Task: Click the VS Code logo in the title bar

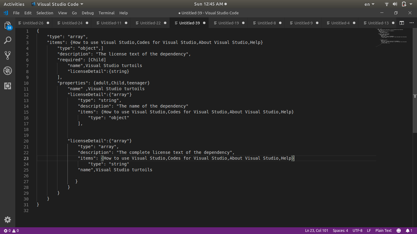Action: point(6,13)
